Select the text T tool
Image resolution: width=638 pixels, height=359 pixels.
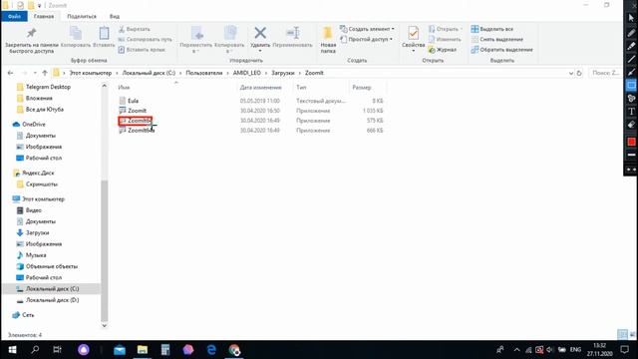point(631,111)
